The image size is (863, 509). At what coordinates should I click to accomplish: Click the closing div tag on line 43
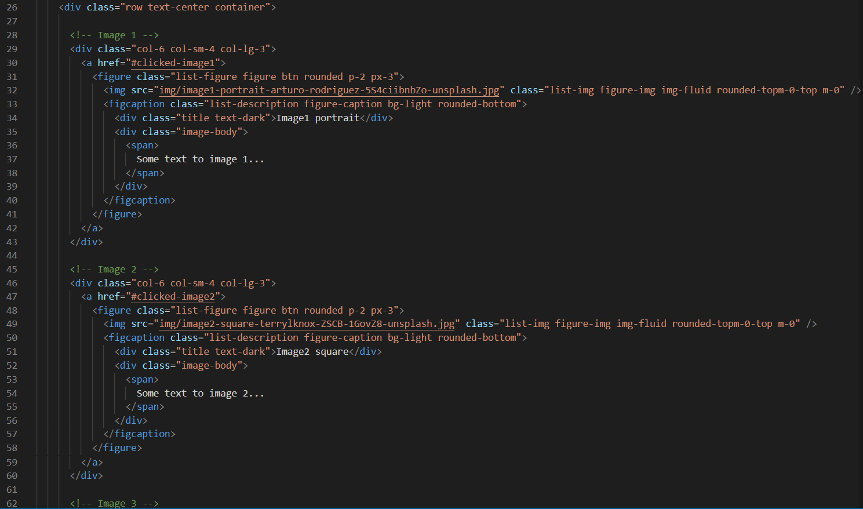click(x=86, y=242)
